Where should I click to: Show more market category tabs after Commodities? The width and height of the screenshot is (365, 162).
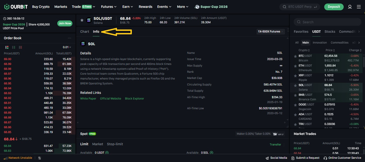click(359, 32)
